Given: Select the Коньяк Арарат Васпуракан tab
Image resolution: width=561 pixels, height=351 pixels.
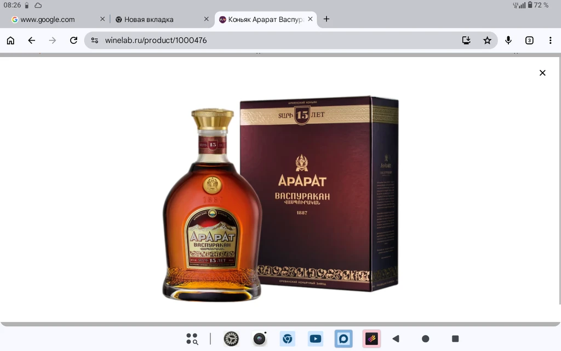Looking at the screenshot, I should 266,19.
